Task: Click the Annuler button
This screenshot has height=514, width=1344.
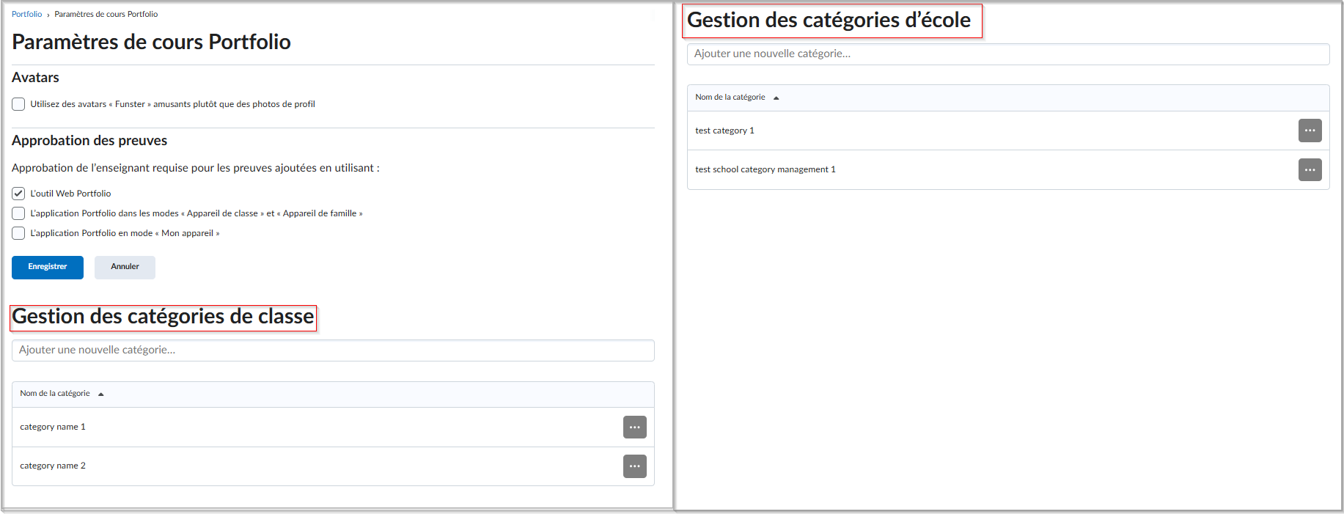Action: [x=125, y=267]
